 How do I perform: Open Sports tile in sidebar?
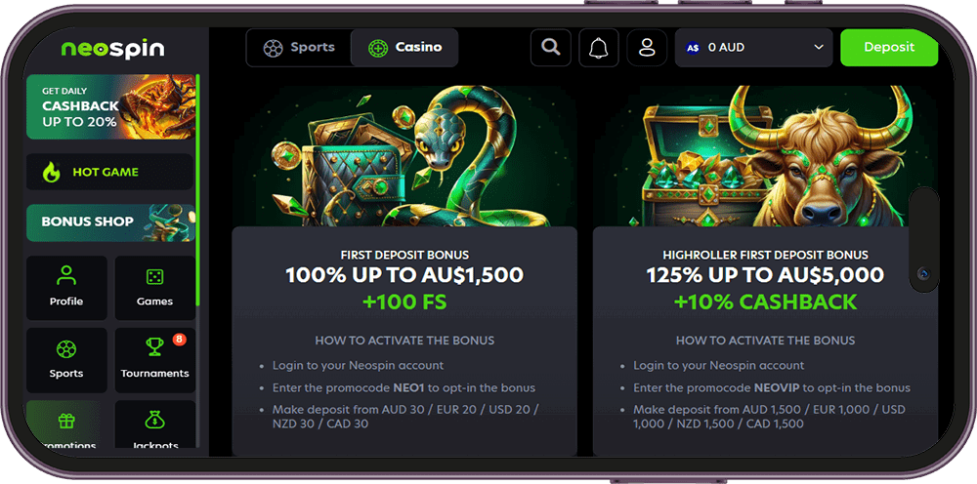(66, 360)
